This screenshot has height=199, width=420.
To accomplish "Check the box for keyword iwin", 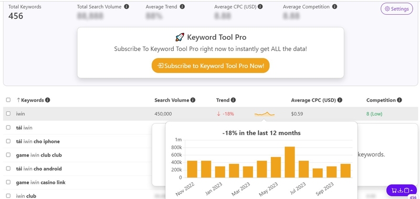I will tap(8, 114).
